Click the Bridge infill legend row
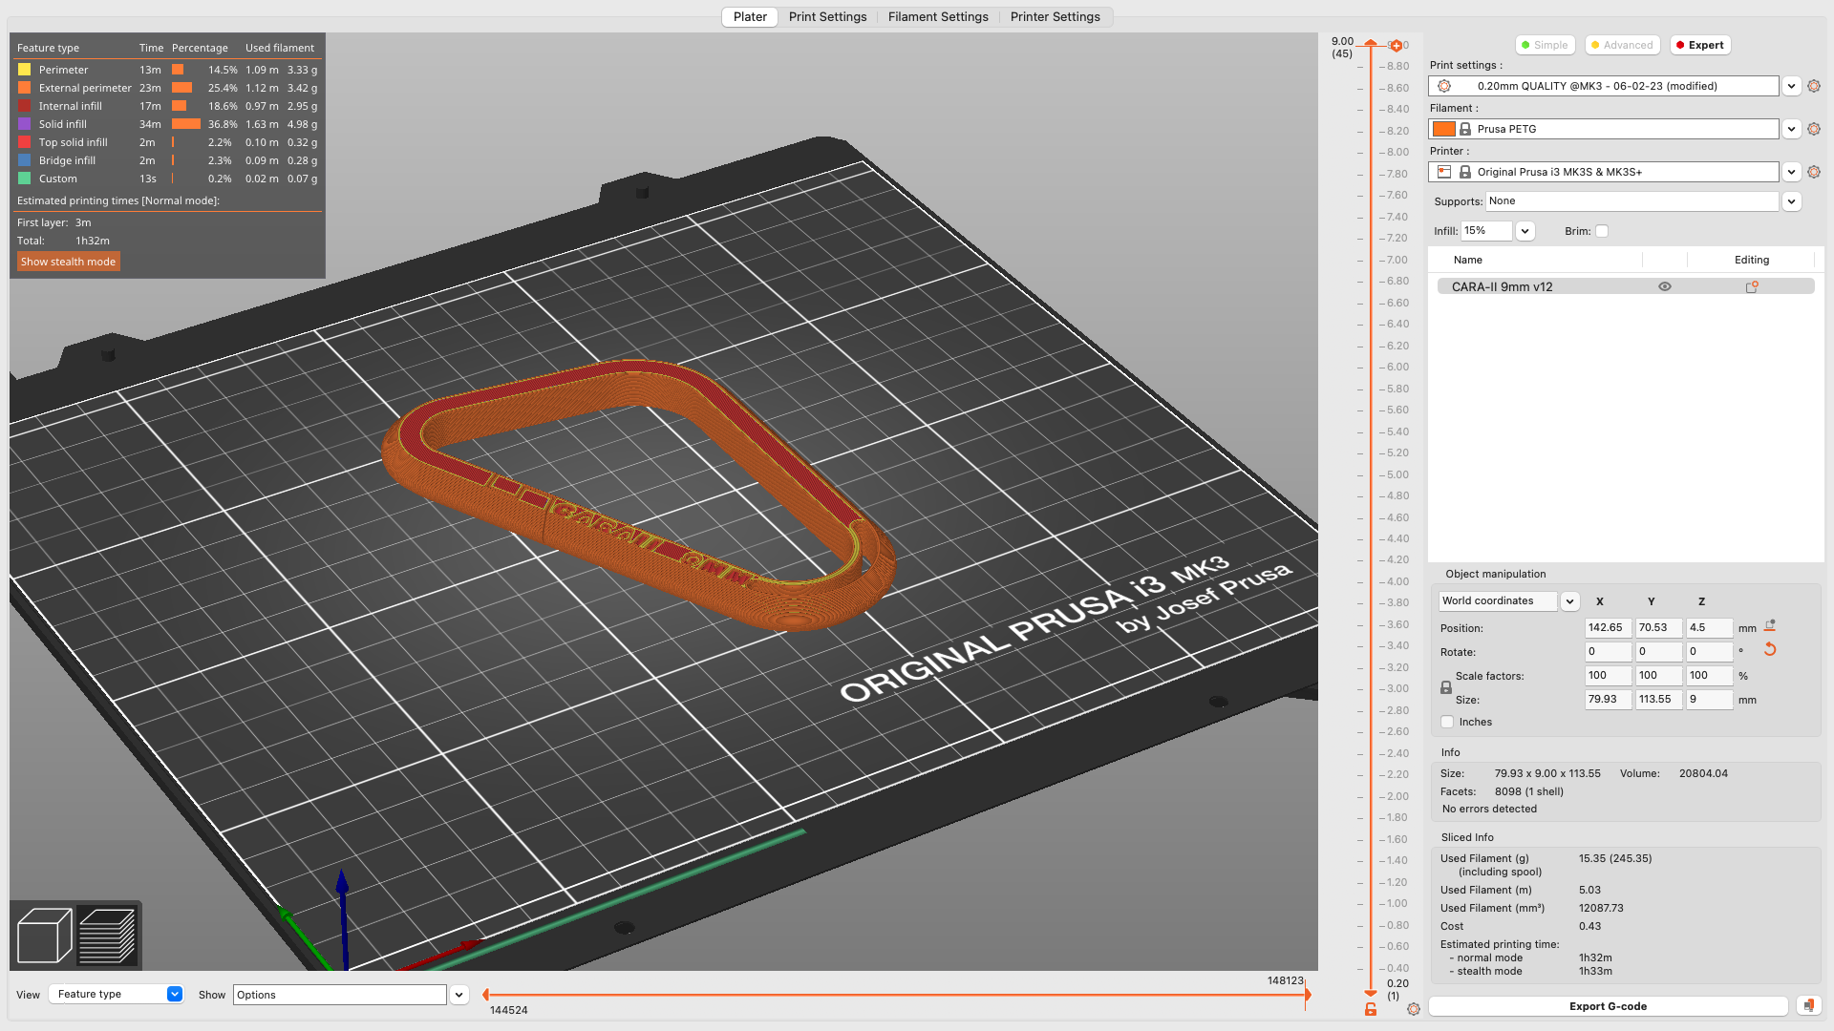 (x=167, y=160)
